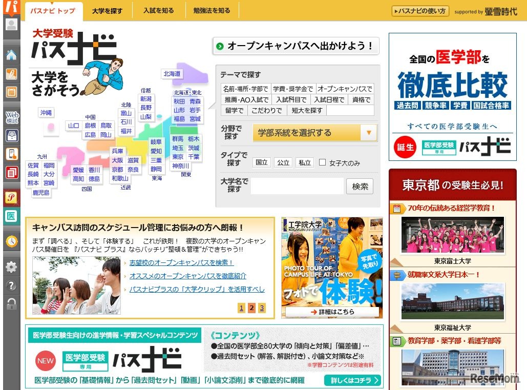Viewport: 527px width, 390px height.
Task: Search by 留学で theme
Action: click(x=234, y=111)
